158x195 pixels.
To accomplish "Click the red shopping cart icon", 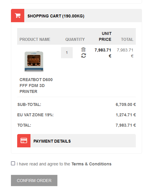I will (17, 16).
